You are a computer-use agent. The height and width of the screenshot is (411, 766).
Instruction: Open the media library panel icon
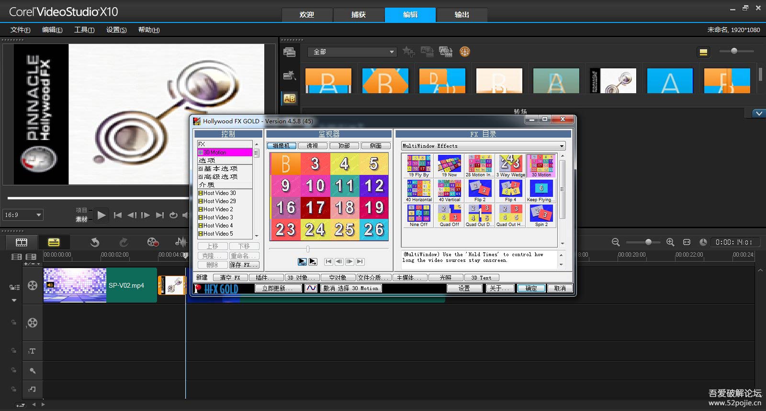[289, 52]
